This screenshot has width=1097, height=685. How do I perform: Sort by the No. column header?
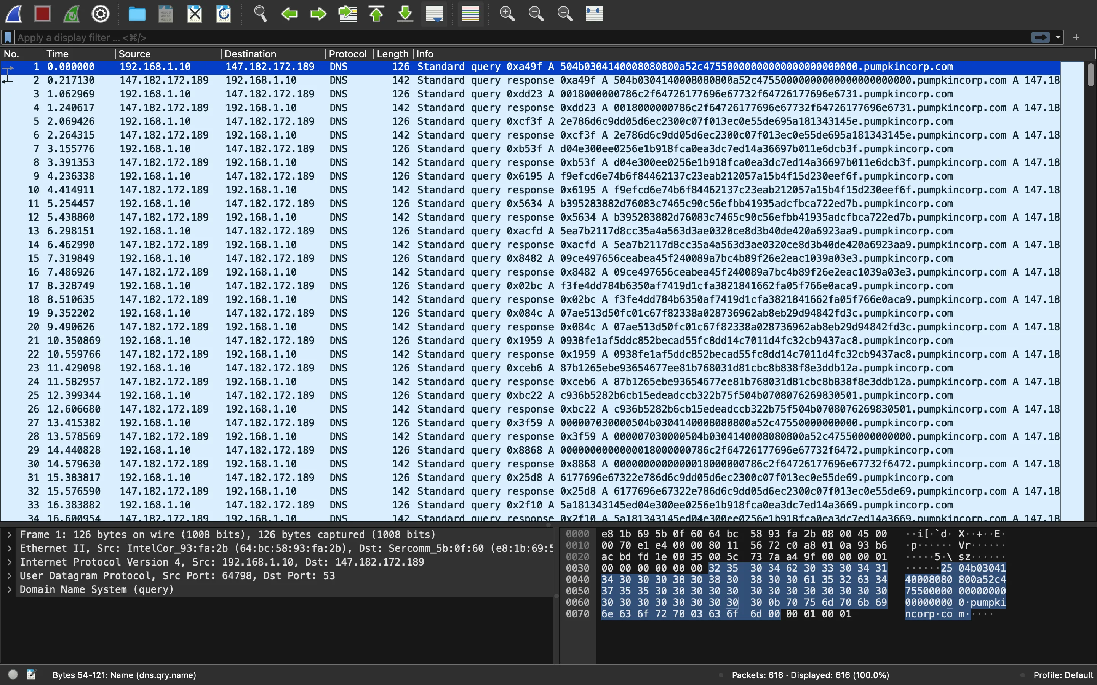tap(22, 54)
